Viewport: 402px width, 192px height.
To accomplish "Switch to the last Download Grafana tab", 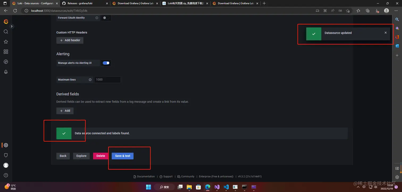I will click(x=235, y=3).
